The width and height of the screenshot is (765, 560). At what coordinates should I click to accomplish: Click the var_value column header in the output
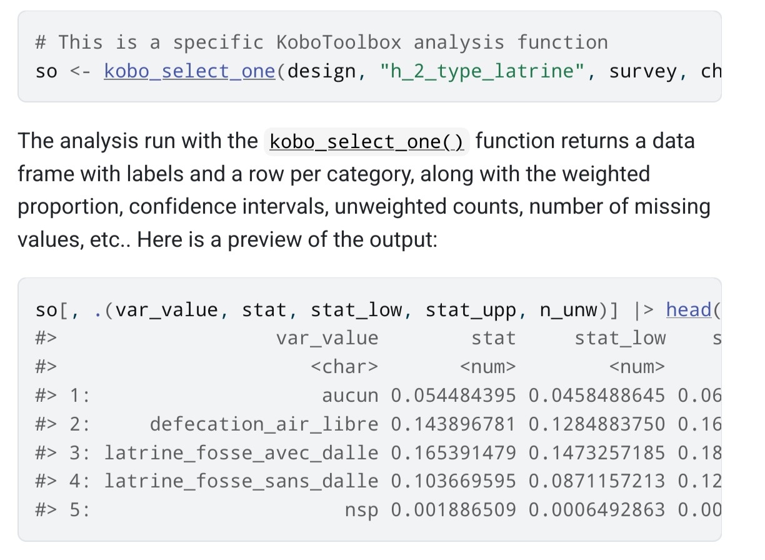(327, 339)
